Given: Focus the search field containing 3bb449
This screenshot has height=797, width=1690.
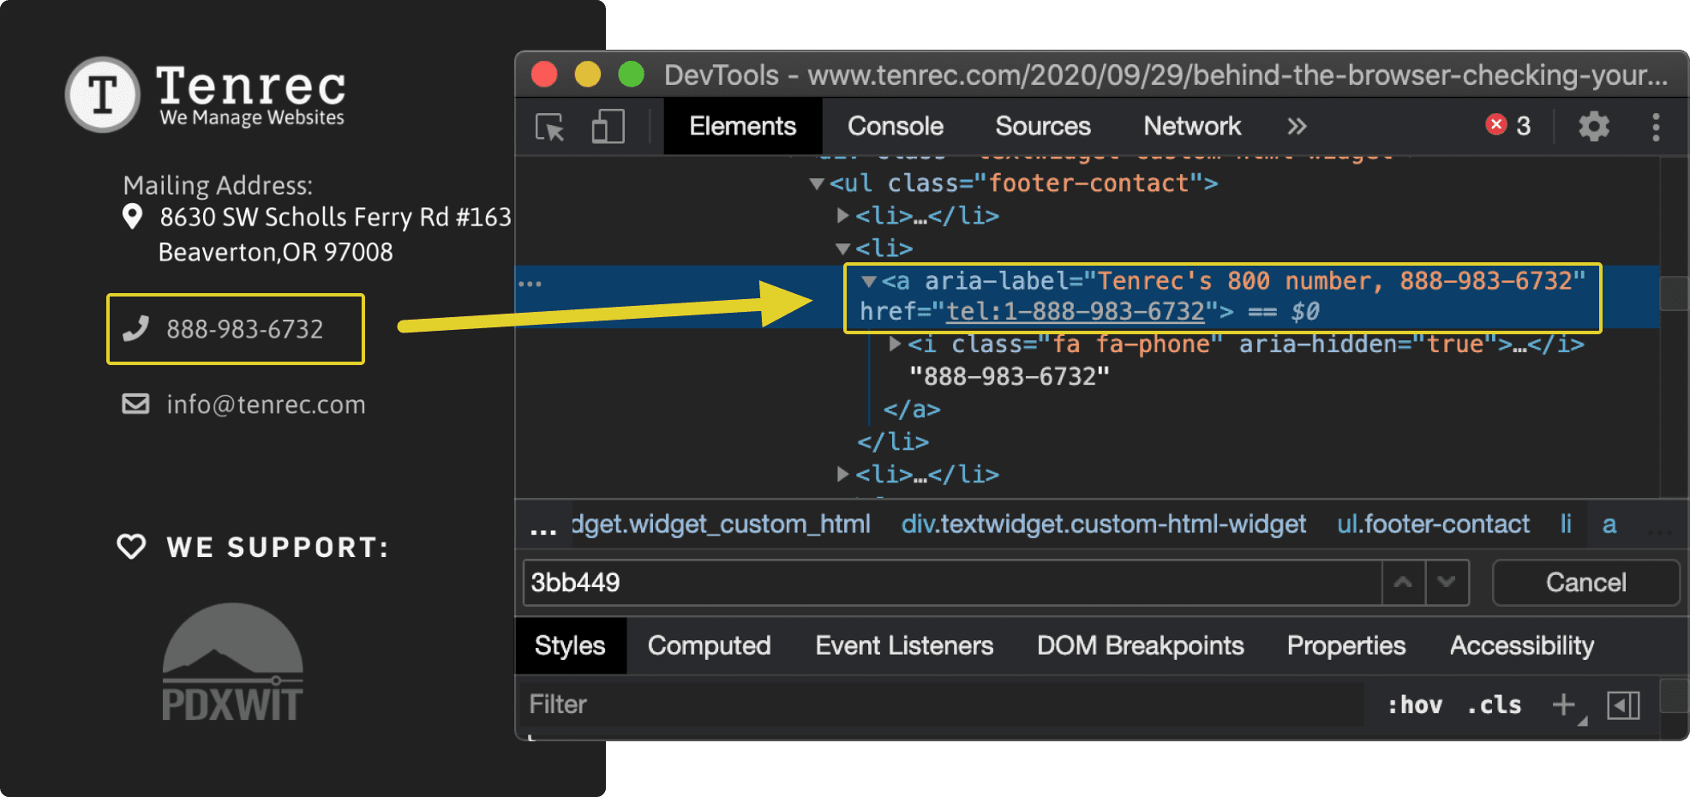Looking at the screenshot, I should pyautogui.click(x=951, y=583).
